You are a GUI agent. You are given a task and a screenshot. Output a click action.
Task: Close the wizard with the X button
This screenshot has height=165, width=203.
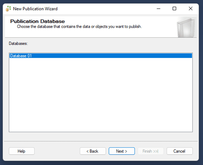(191, 8)
